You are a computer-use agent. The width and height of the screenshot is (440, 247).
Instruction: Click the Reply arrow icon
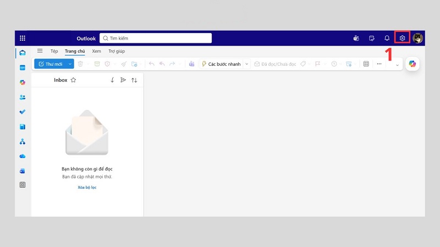(x=152, y=64)
